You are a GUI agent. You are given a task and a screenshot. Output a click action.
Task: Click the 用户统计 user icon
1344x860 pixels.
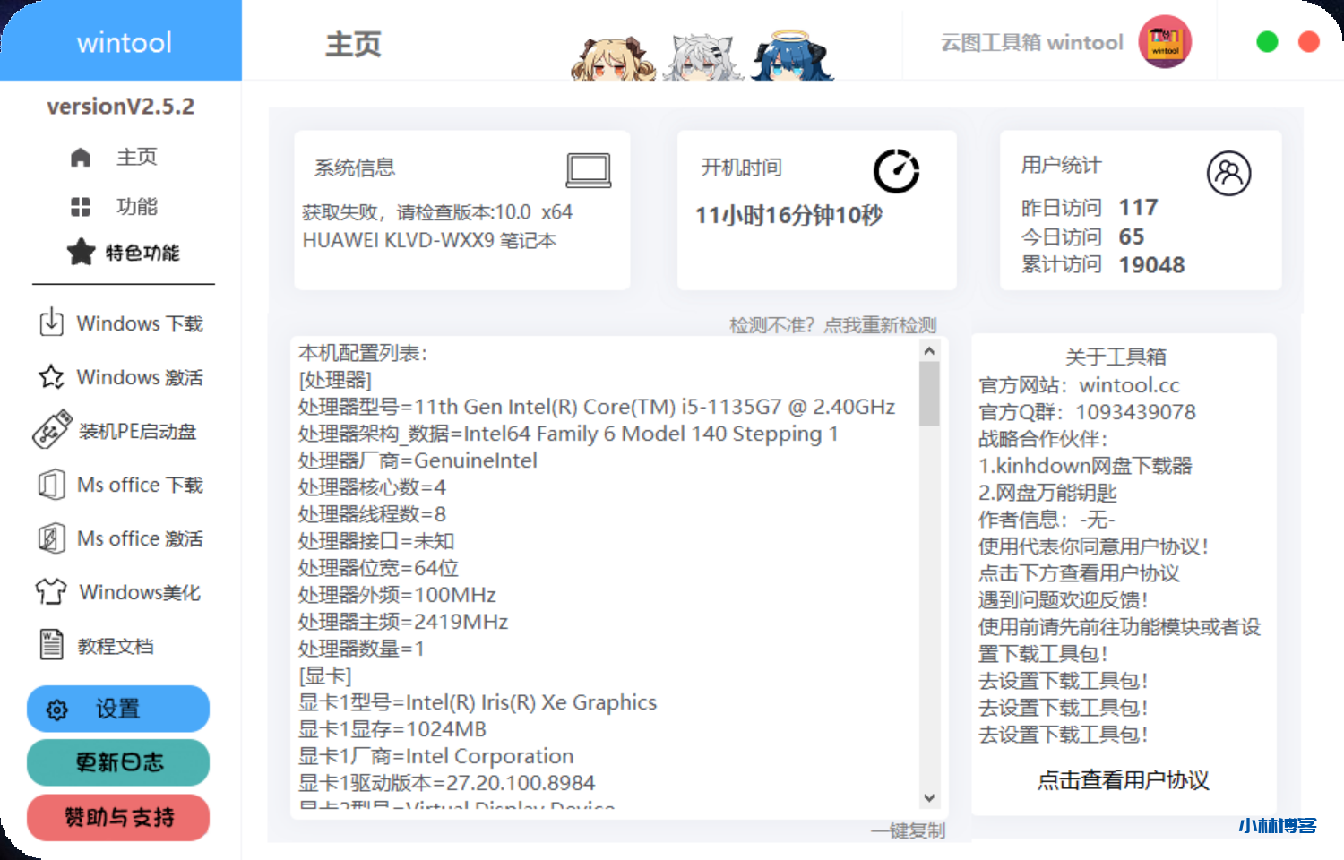tap(1228, 173)
